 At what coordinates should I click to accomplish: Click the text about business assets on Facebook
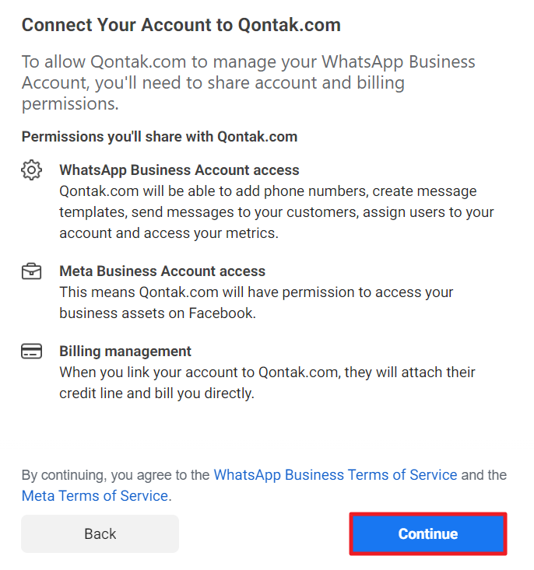pos(256,302)
